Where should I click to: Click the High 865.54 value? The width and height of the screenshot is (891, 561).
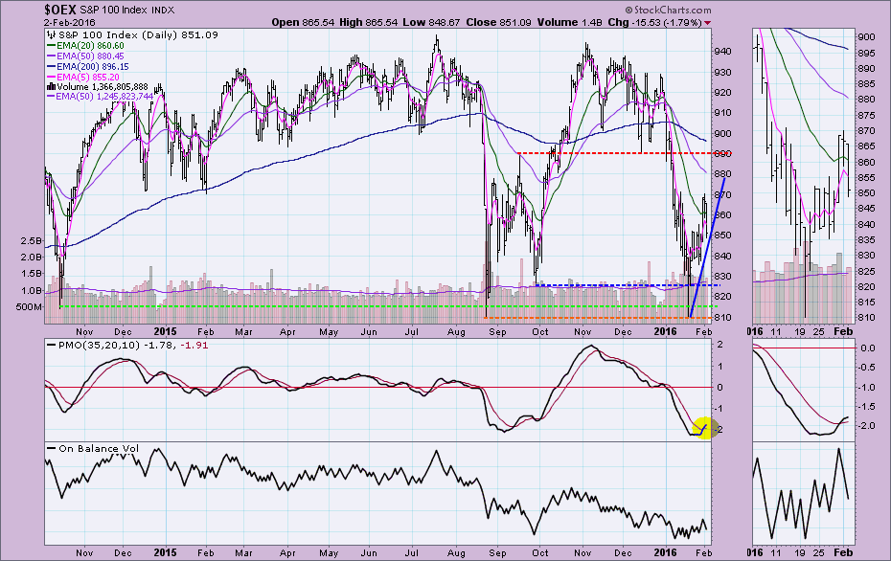click(x=369, y=22)
